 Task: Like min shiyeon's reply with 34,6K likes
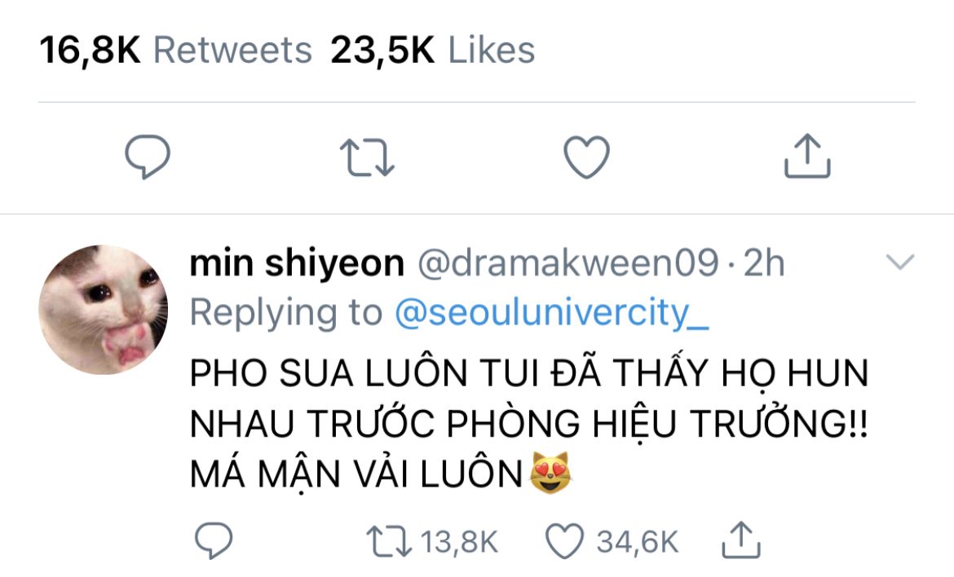[x=564, y=541]
